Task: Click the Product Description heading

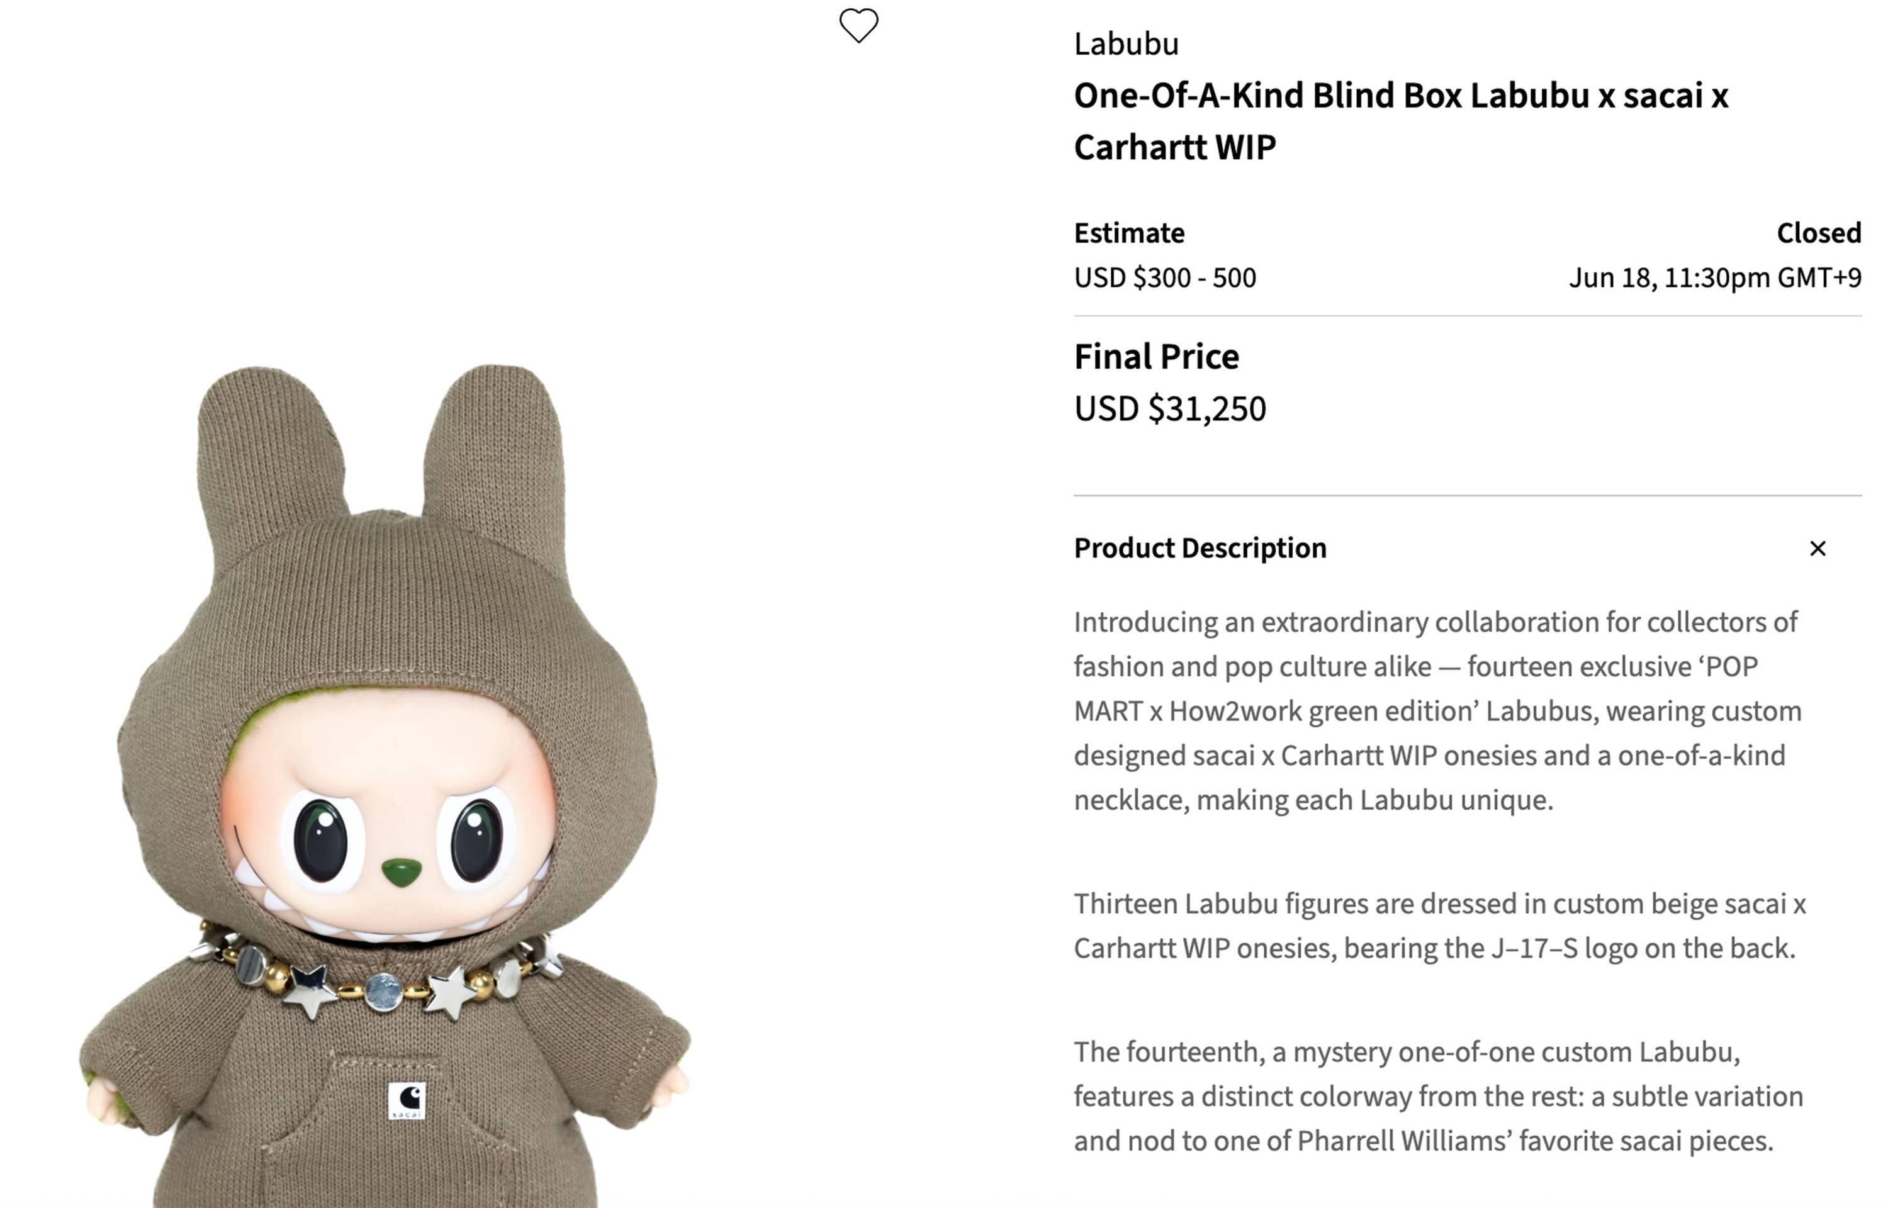Action: point(1200,548)
